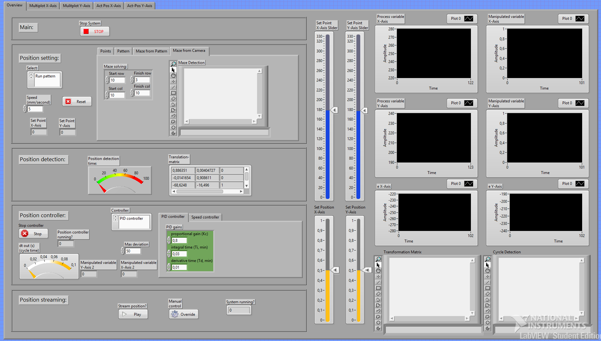This screenshot has width=601, height=341.
Task: Open Plot 0 legend of e X-Axis chart
Action: pyautogui.click(x=462, y=184)
